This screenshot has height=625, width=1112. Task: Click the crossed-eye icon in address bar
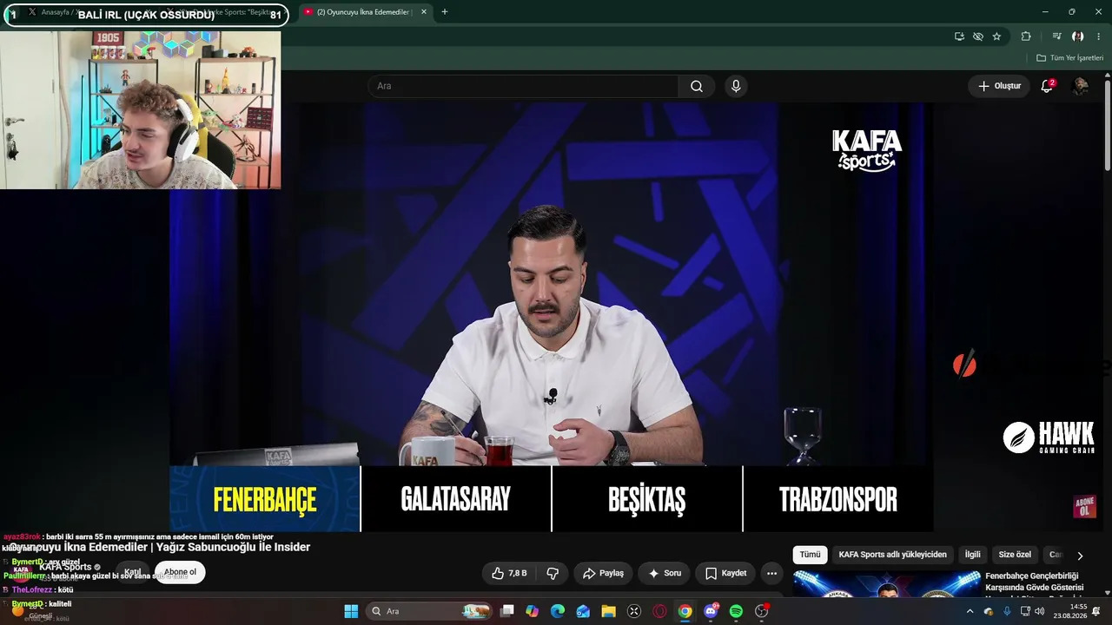coord(978,36)
